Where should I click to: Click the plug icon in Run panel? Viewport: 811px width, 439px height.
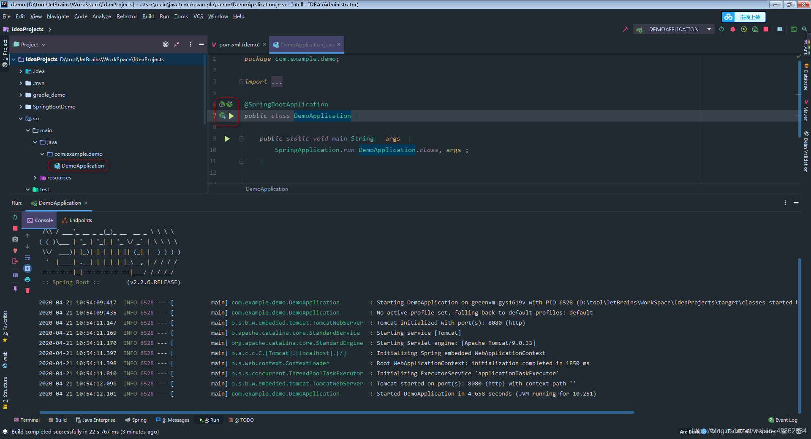click(15, 250)
